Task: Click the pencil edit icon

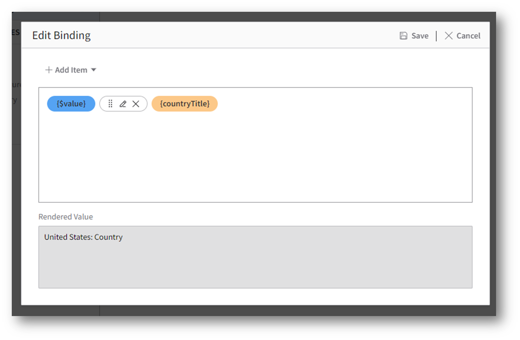Action: coord(123,104)
